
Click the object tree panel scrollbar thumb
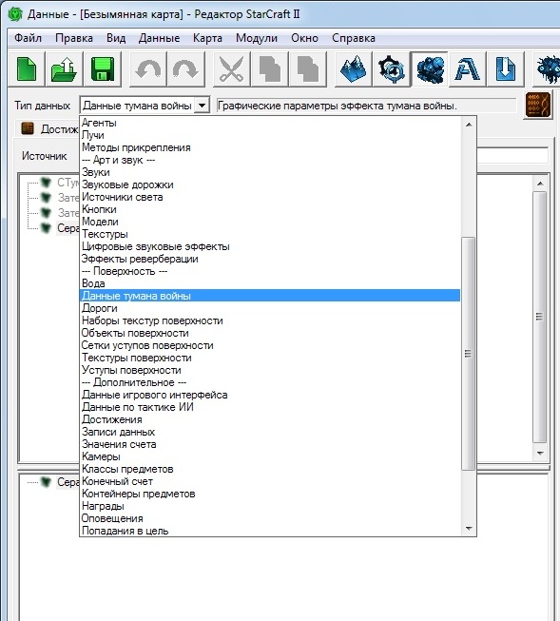(540, 317)
